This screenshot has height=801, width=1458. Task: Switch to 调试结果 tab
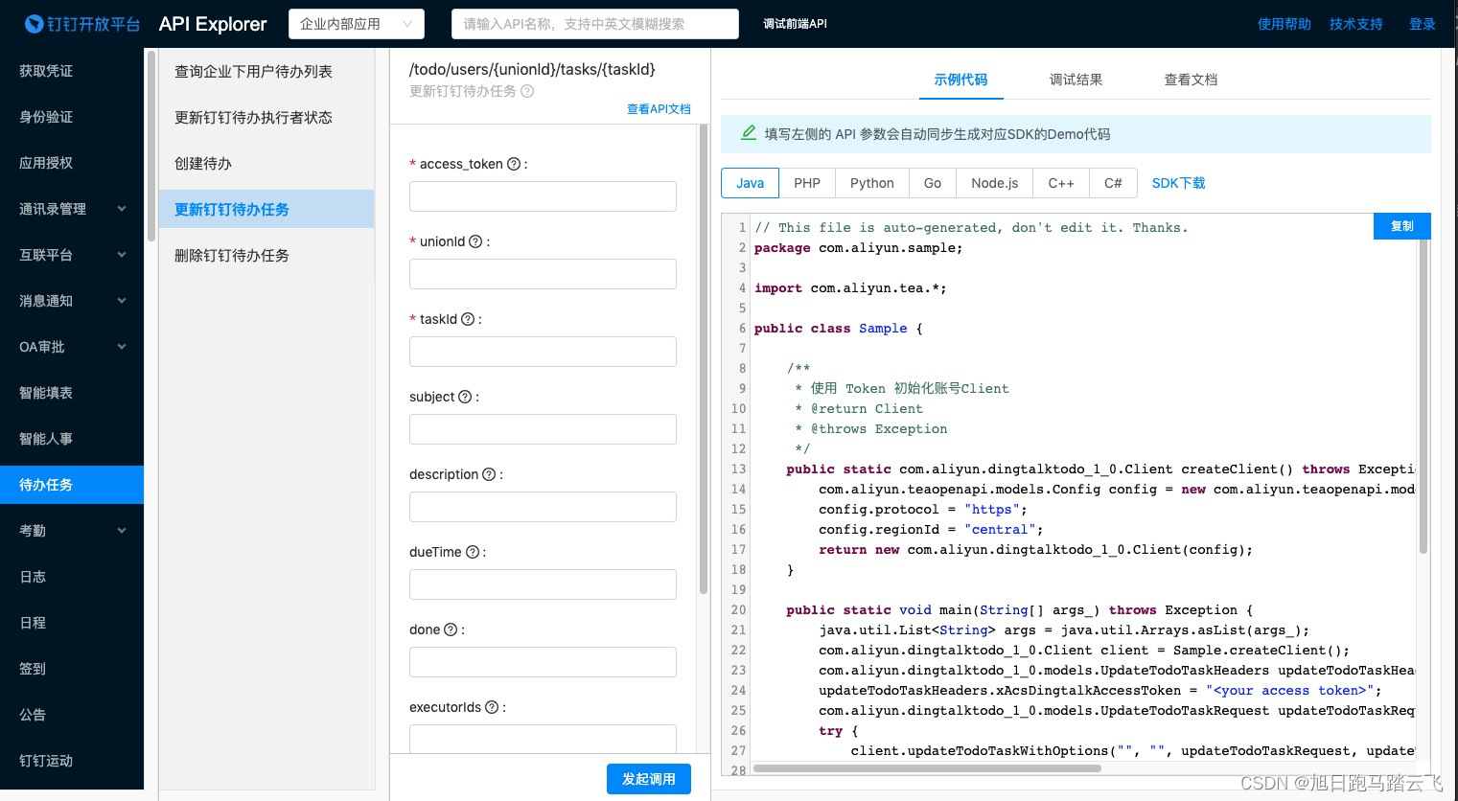tap(1076, 80)
